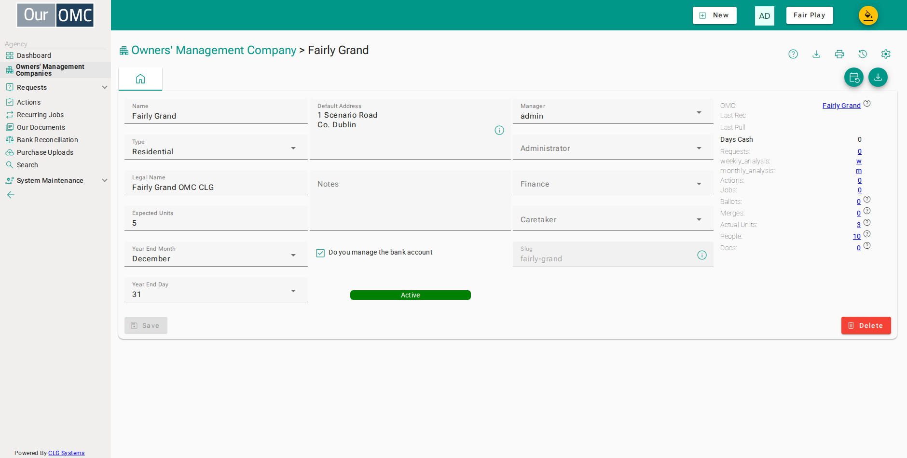Click the Bank Reconciliation scales icon
Image resolution: width=907 pixels, height=458 pixels.
10,140
